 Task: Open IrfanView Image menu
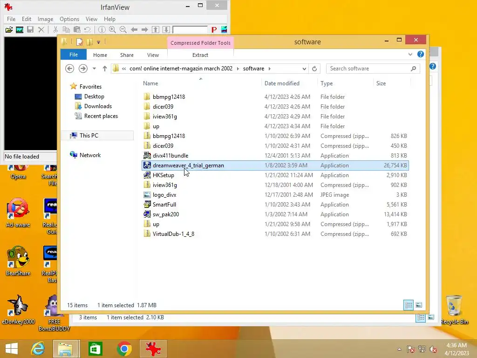tap(45, 19)
